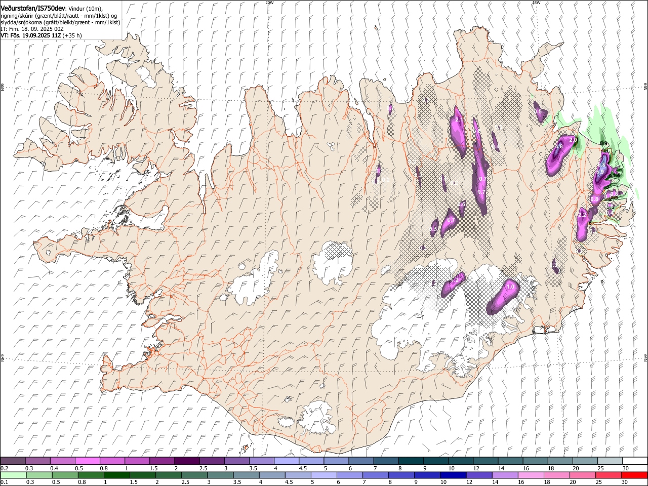Pick the upper legend swatch labelled 0.8

pyautogui.click(x=112, y=461)
